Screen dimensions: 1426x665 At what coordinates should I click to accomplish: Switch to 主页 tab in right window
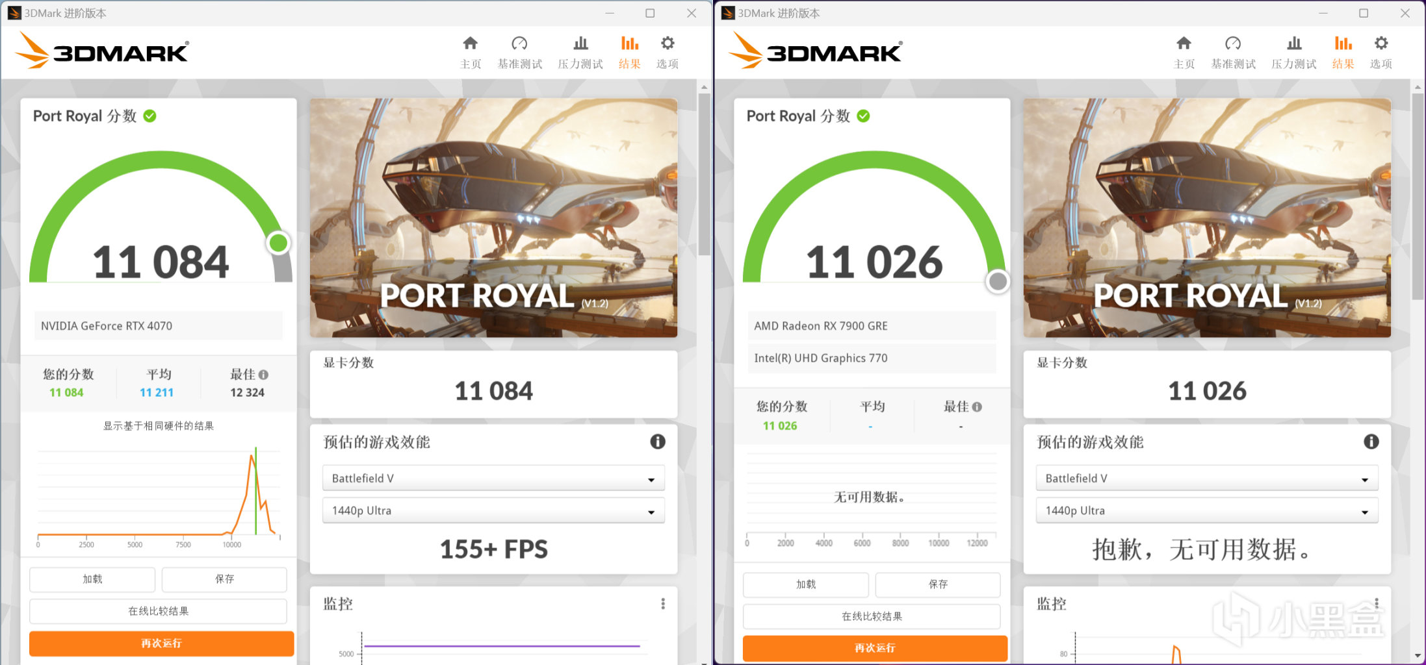[1184, 53]
